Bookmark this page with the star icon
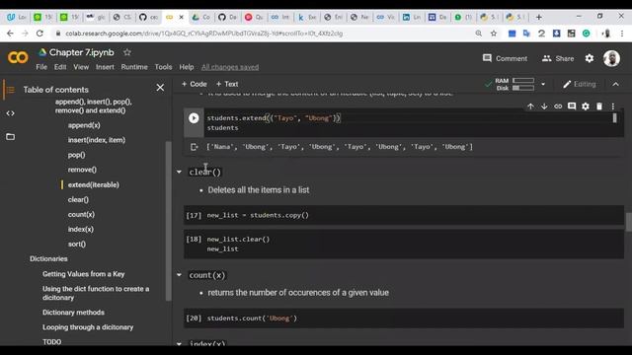 click(494, 34)
